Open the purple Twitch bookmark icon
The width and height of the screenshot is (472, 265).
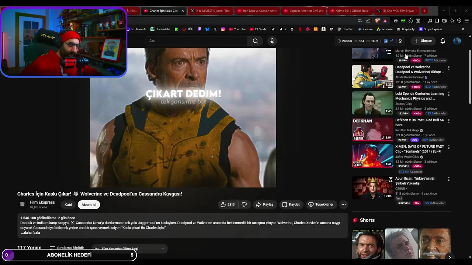(x=199, y=29)
